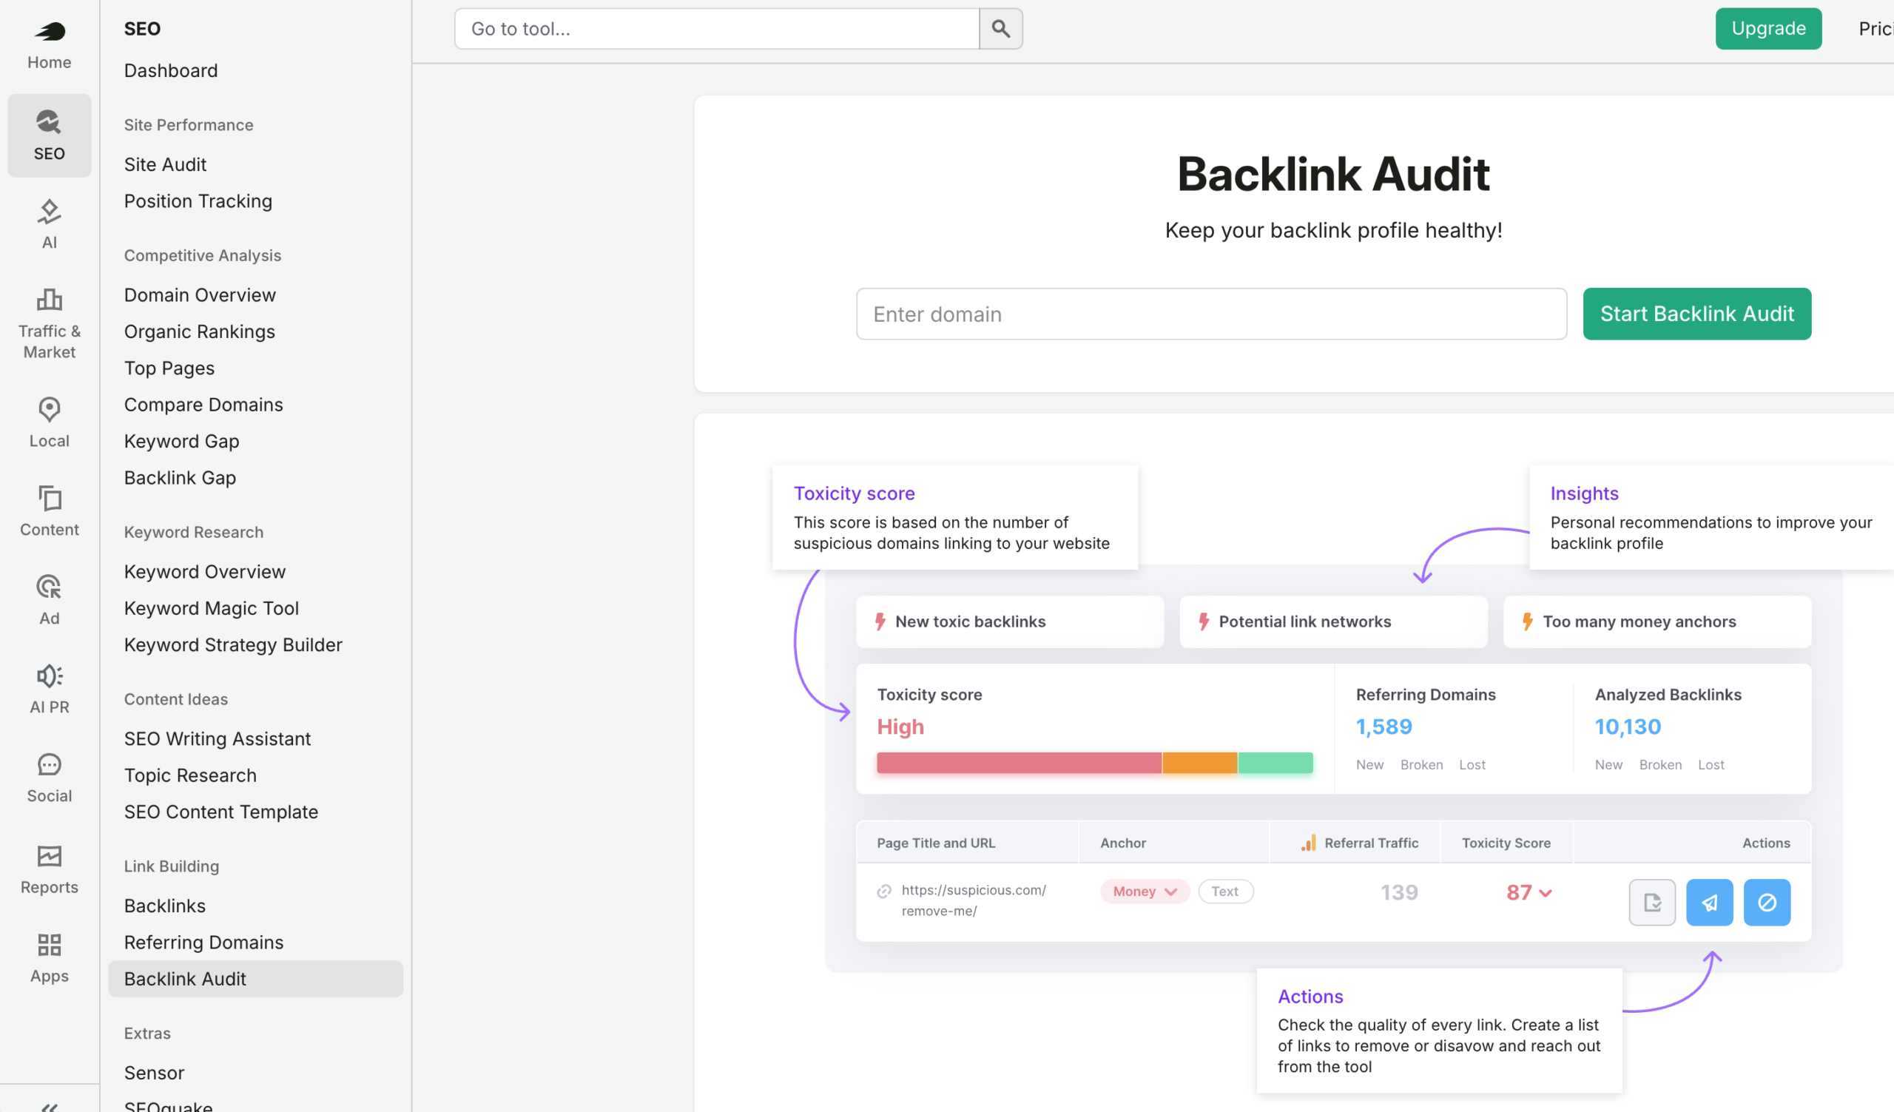This screenshot has height=1112, width=1894.
Task: Open the Apps section icon
Action: [x=49, y=945]
